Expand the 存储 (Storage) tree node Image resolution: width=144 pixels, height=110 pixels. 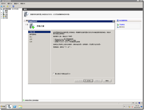1,18
